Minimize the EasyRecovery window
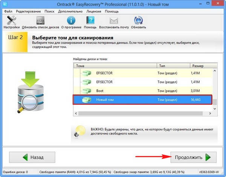Viewport: 226px width, 177px height. [x=200, y=3]
